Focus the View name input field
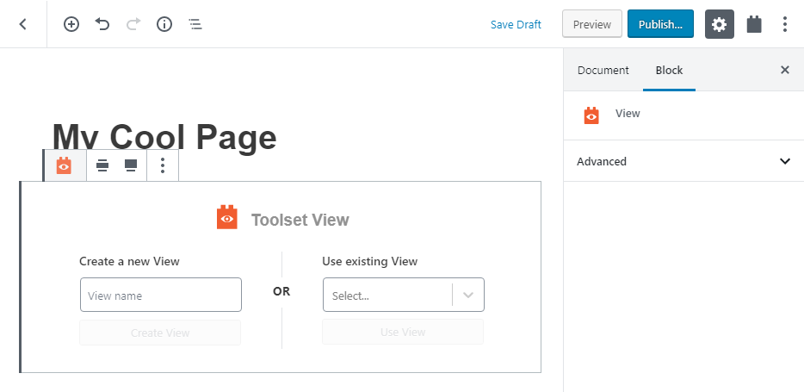The width and height of the screenshot is (804, 392). tap(160, 295)
